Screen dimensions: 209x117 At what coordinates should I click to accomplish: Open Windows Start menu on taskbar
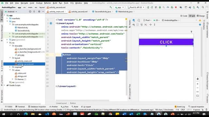4,114
